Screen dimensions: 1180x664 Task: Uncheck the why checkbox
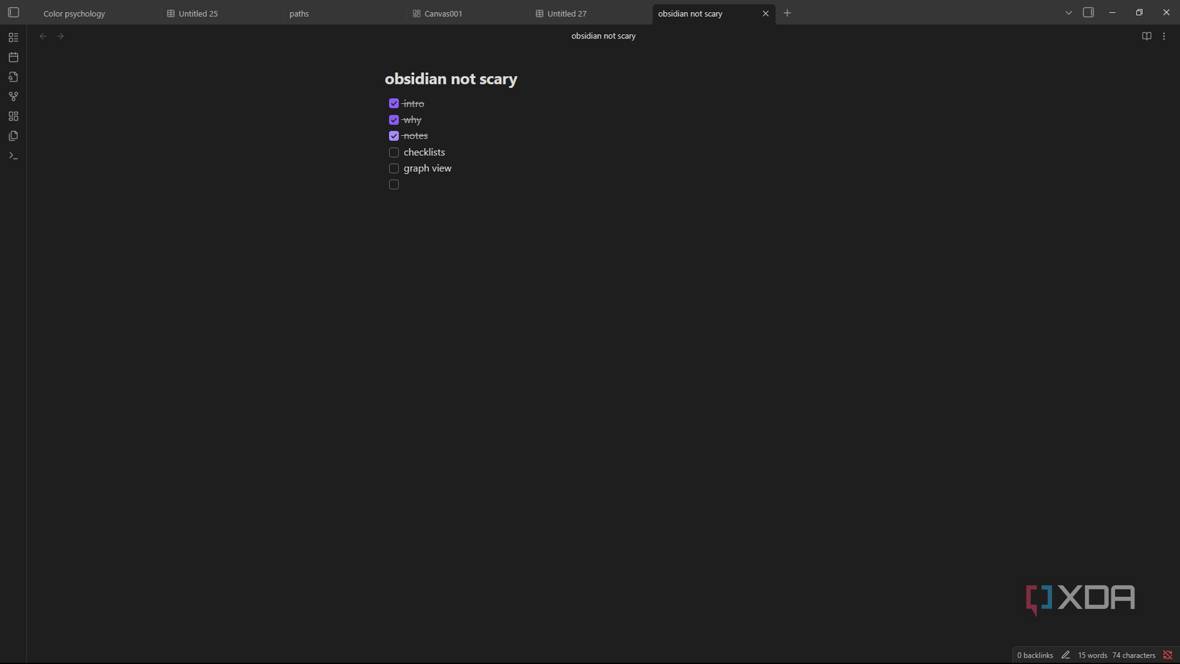click(x=394, y=119)
